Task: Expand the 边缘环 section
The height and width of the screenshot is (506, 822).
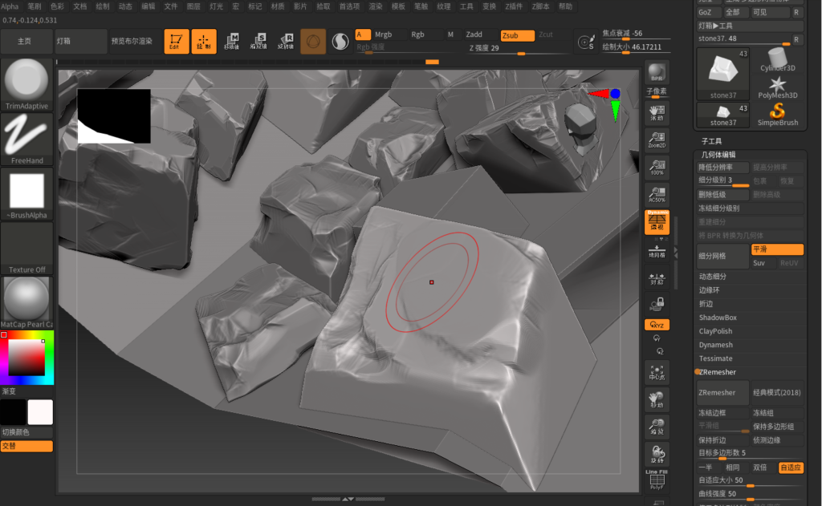Action: [x=710, y=290]
